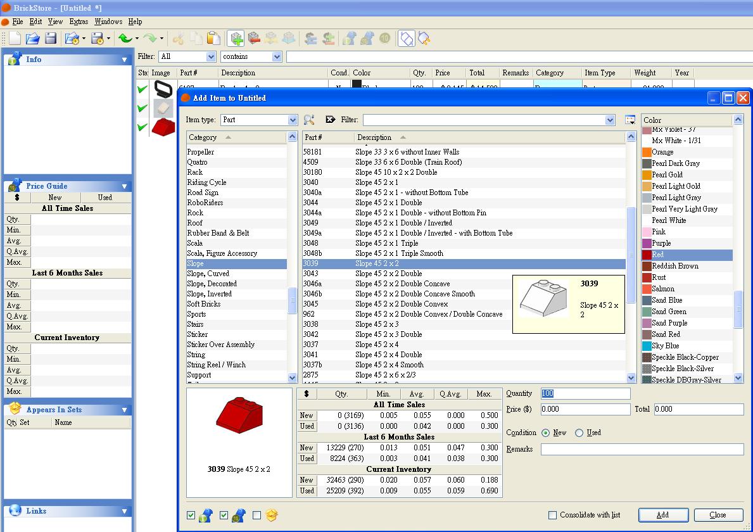This screenshot has height=532, width=753.
Task: Open the view mode icon beside Color list
Action: click(630, 120)
